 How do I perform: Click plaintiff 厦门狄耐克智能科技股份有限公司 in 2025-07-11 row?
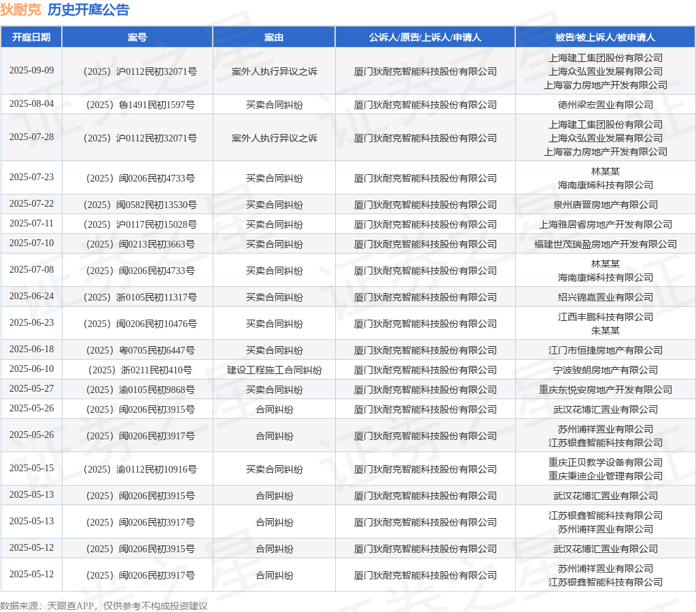425,224
